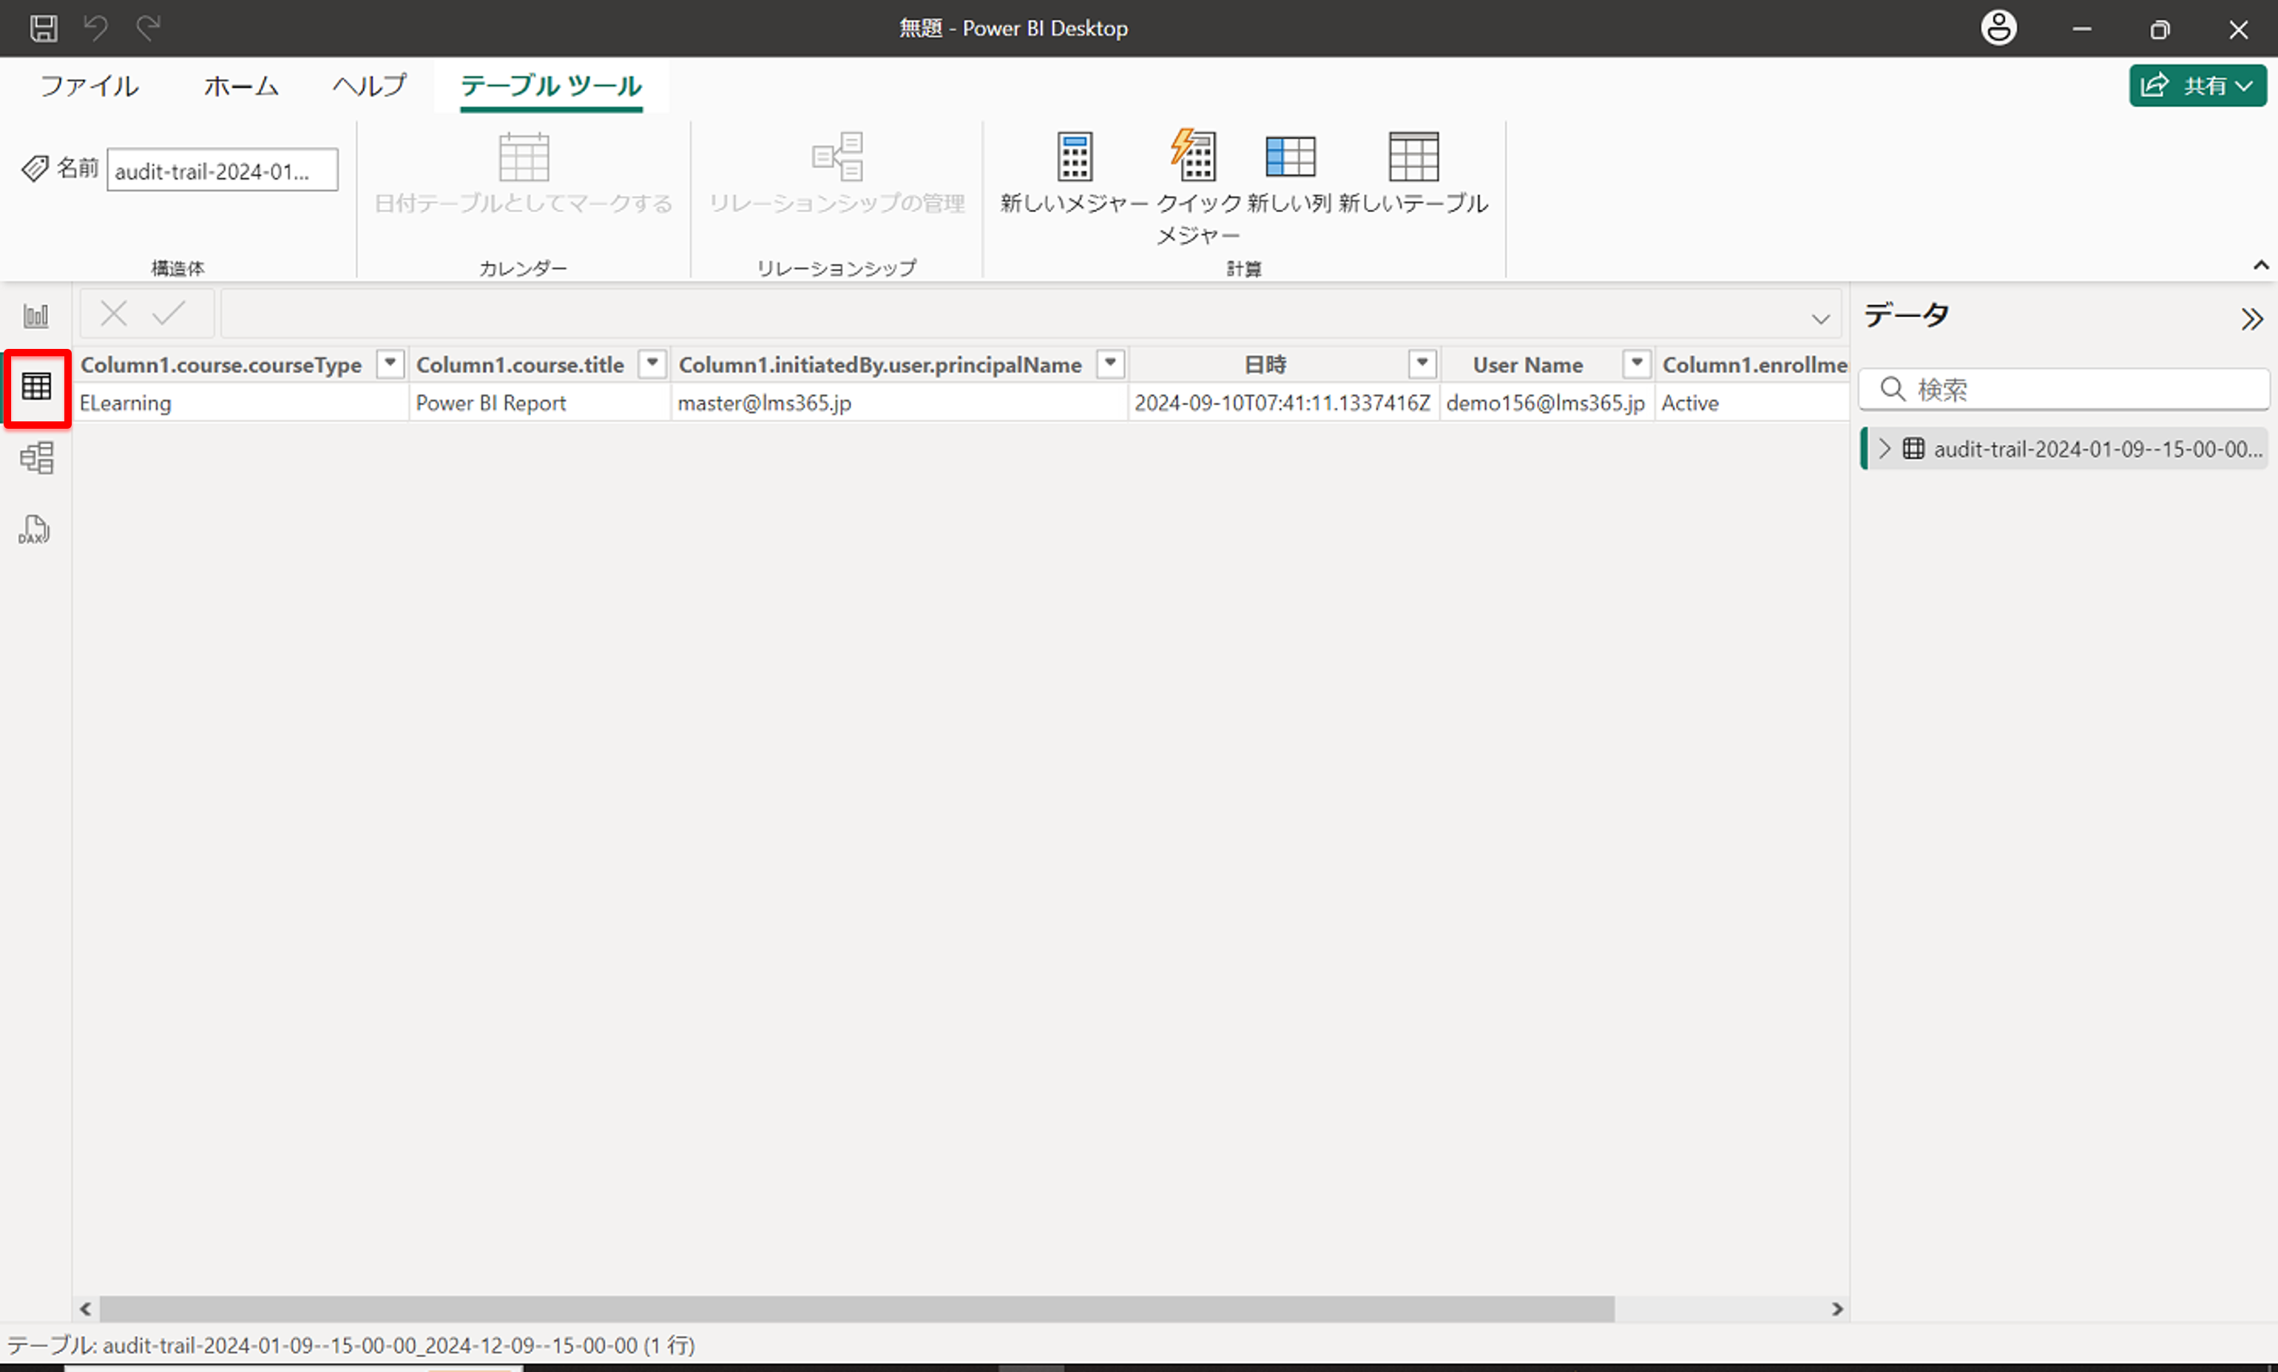Commit formula with the checkmark icon
2278x1372 pixels.
point(169,313)
